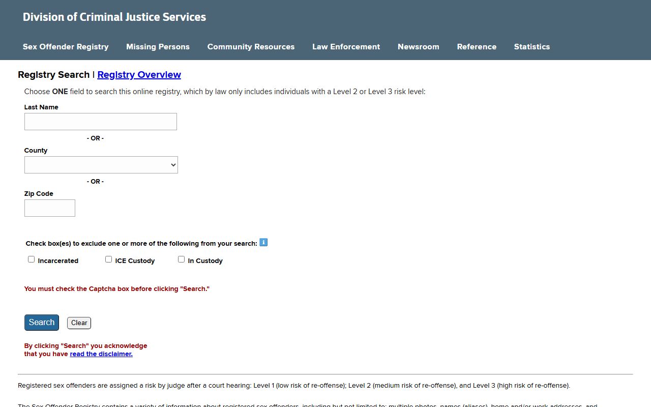
Task: Click the Captcha warning message text
Action: point(117,289)
